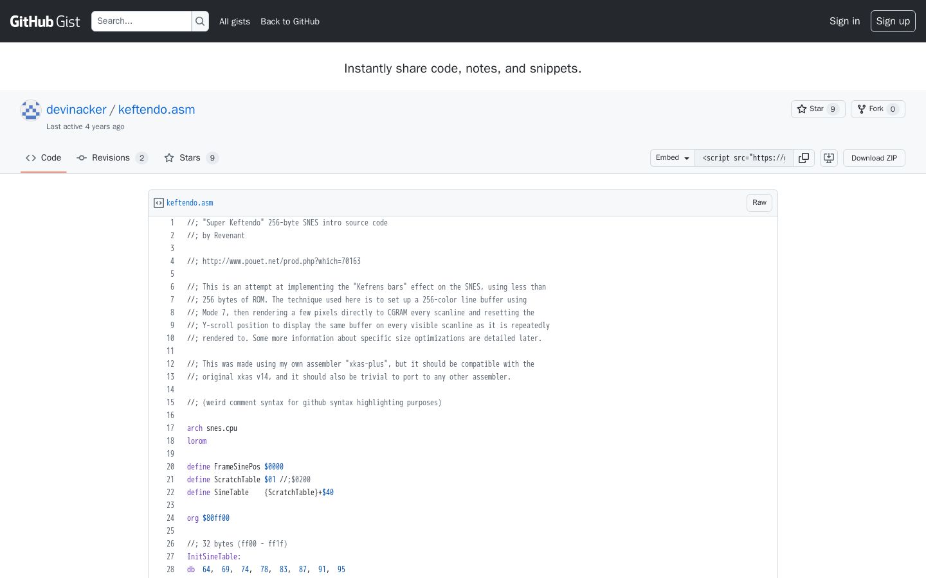Open the GitHub Gist logo home link
This screenshot has width=926, height=578.
pos(45,21)
